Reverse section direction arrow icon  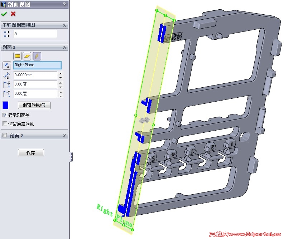point(7,65)
